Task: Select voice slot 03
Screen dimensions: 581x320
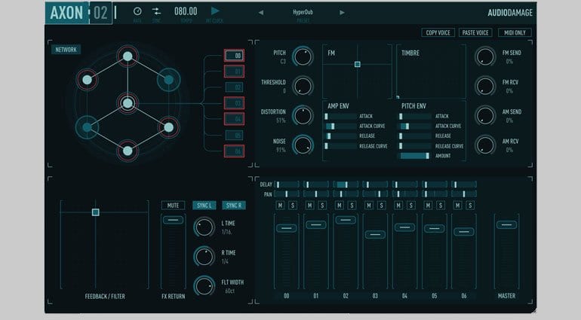Action: pos(234,103)
